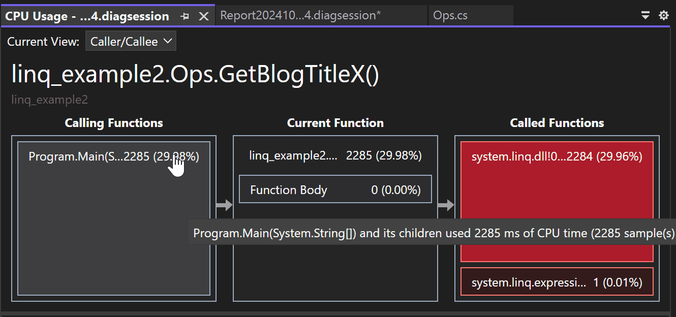Open the settings gear in the top-right corner

[663, 16]
